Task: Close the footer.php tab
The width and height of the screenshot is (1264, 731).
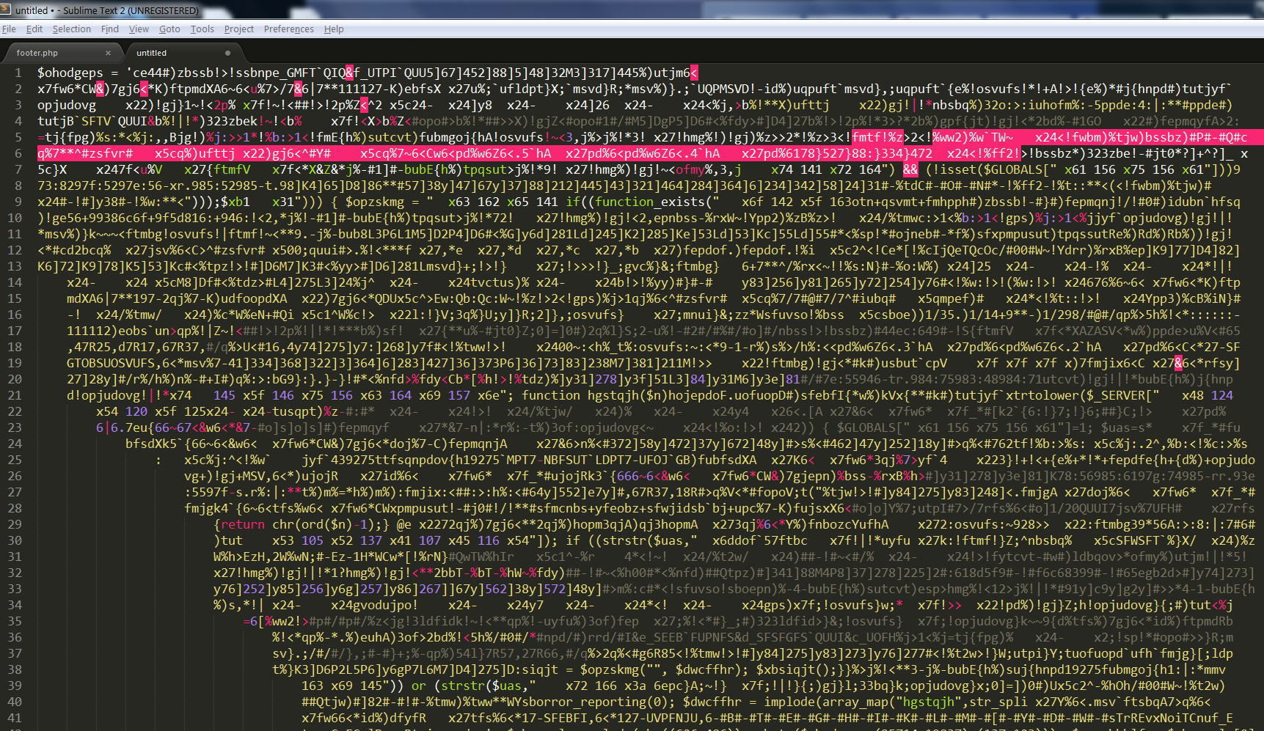Action: click(108, 53)
